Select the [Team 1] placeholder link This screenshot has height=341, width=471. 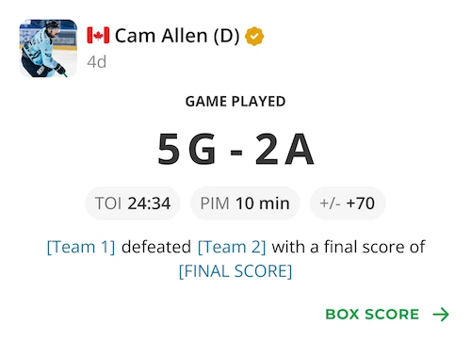click(81, 247)
